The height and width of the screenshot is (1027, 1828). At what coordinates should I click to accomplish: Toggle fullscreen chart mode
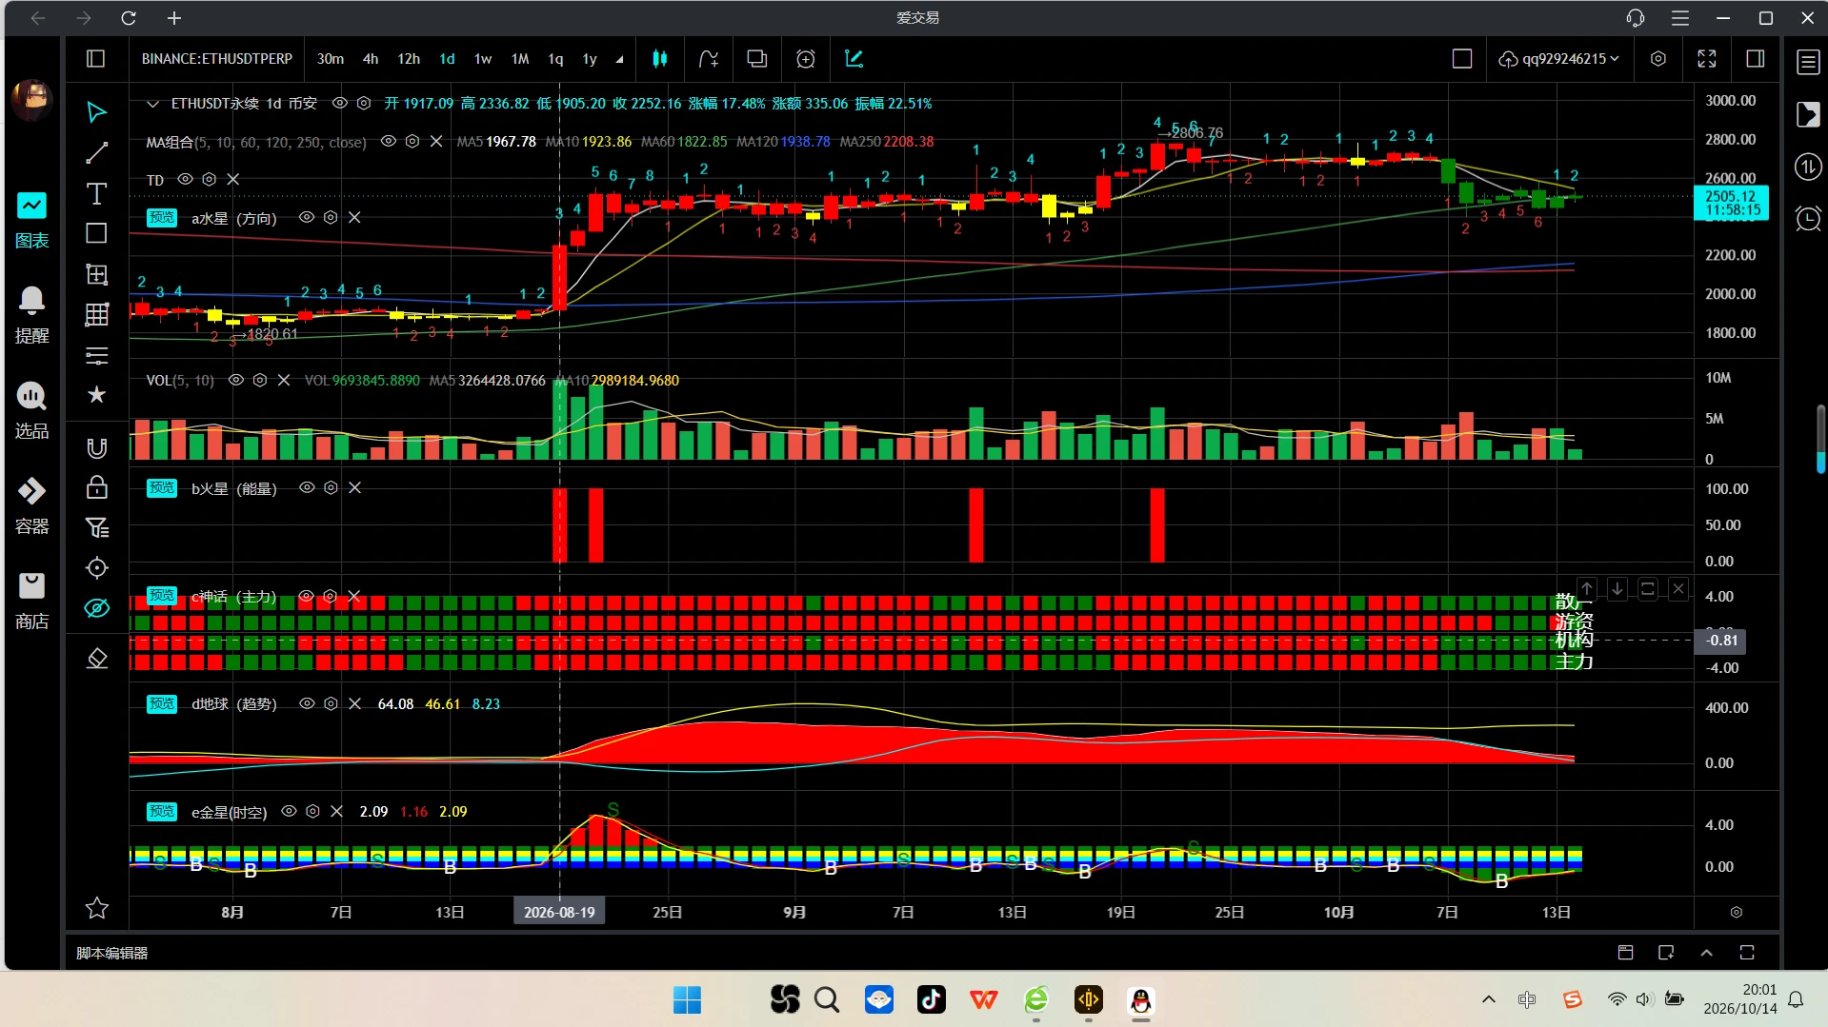(x=1707, y=59)
